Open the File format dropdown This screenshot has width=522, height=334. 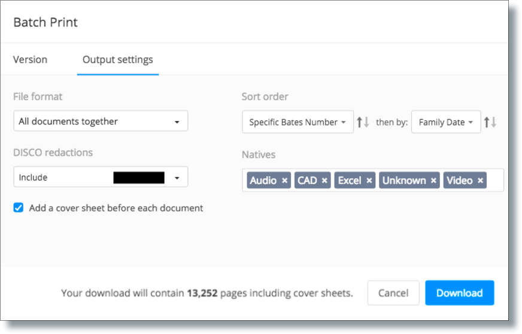pyautogui.click(x=101, y=121)
